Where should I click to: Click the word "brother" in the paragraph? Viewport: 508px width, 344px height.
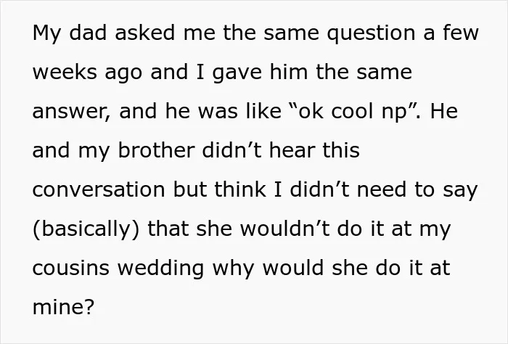click(156, 150)
